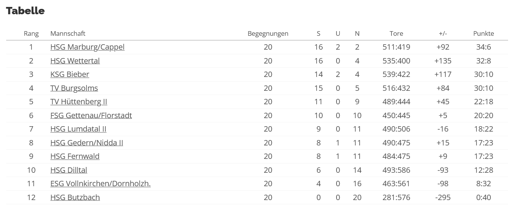Select the TV Hüttenberg II link
This screenshot has height=212, width=515.
[79, 102]
